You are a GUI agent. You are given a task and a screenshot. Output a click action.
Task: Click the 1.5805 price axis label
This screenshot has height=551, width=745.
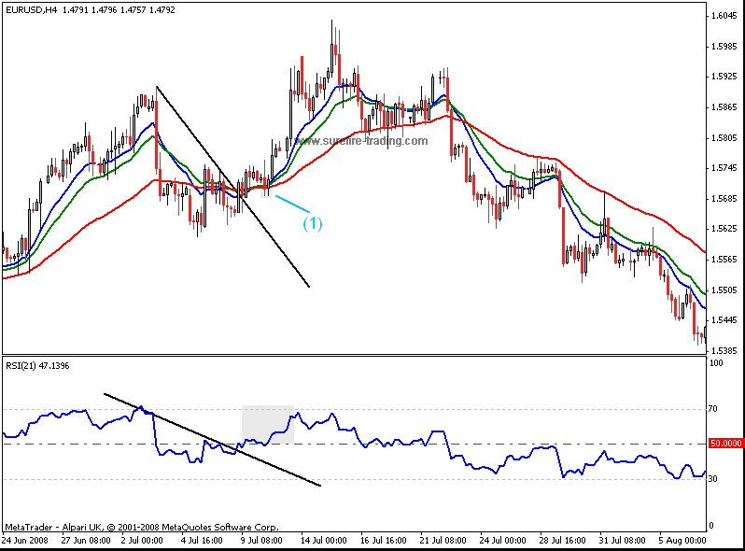coord(724,138)
